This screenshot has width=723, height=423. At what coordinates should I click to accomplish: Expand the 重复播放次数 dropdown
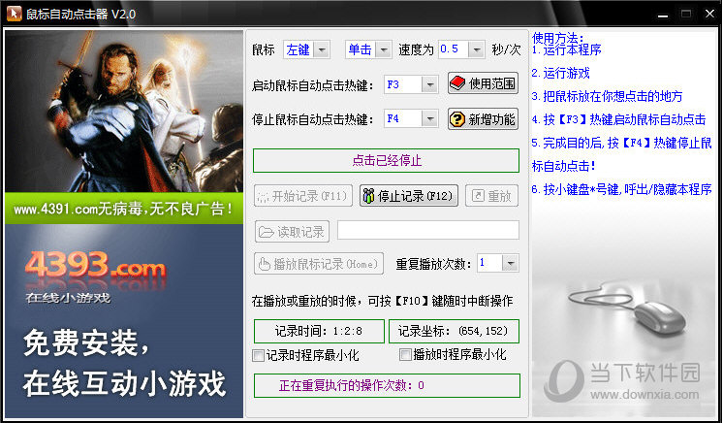pos(510,263)
